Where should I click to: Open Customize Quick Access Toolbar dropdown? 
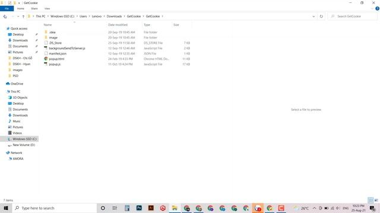pyautogui.click(x=19, y=3)
